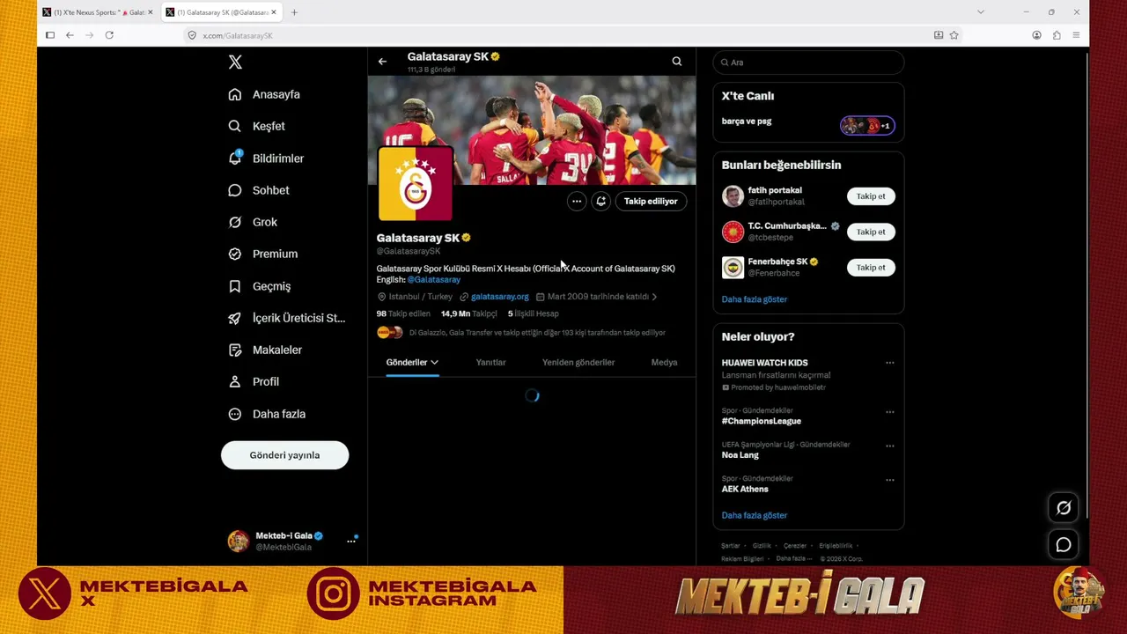Click Daha fazla göster under Bunları beğenebilirsin

coord(755,299)
